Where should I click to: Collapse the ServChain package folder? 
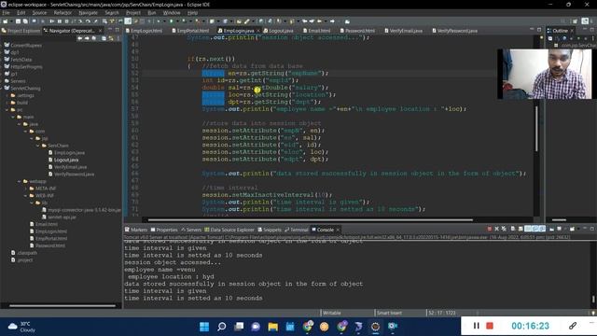point(38,146)
